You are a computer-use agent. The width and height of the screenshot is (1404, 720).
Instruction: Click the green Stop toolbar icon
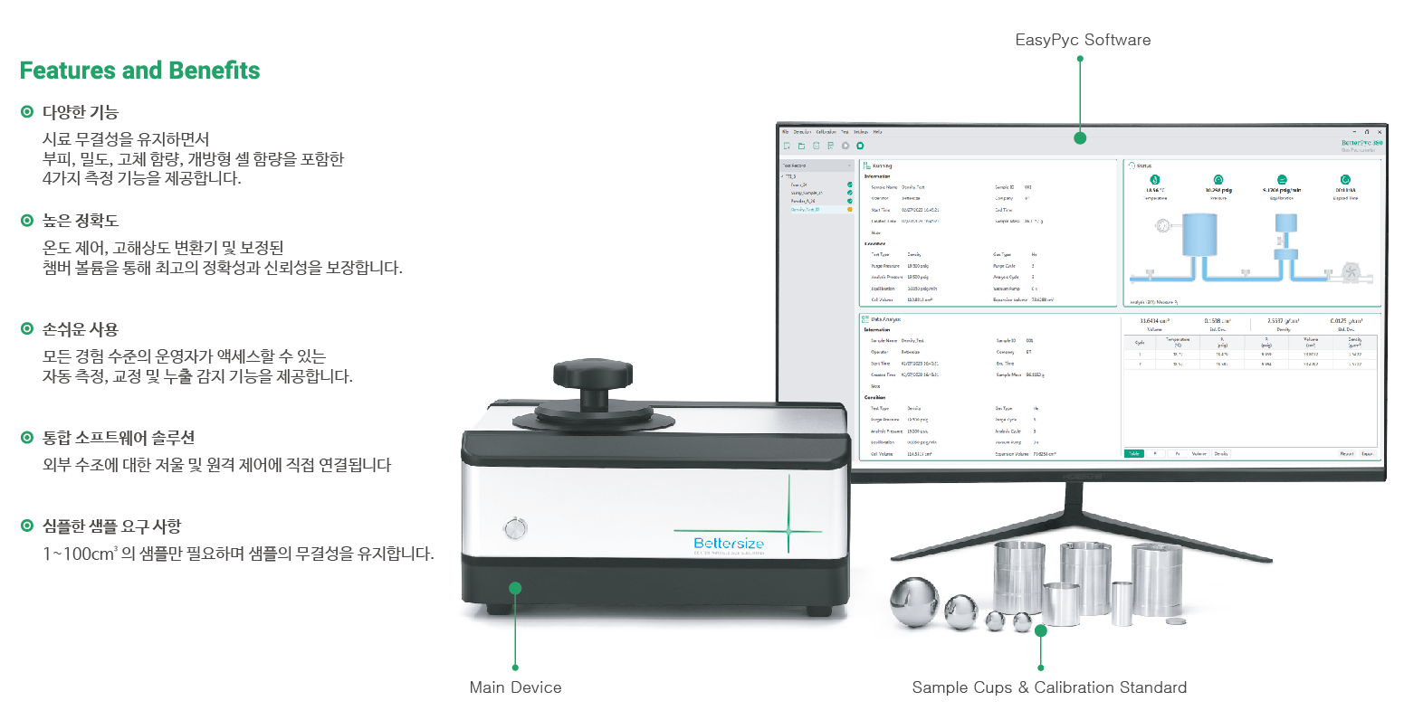[860, 146]
